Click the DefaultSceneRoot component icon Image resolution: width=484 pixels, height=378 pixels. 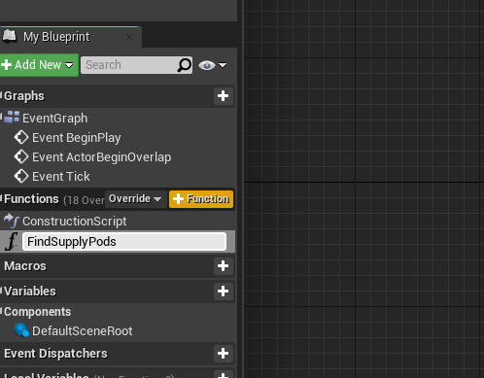pos(21,330)
